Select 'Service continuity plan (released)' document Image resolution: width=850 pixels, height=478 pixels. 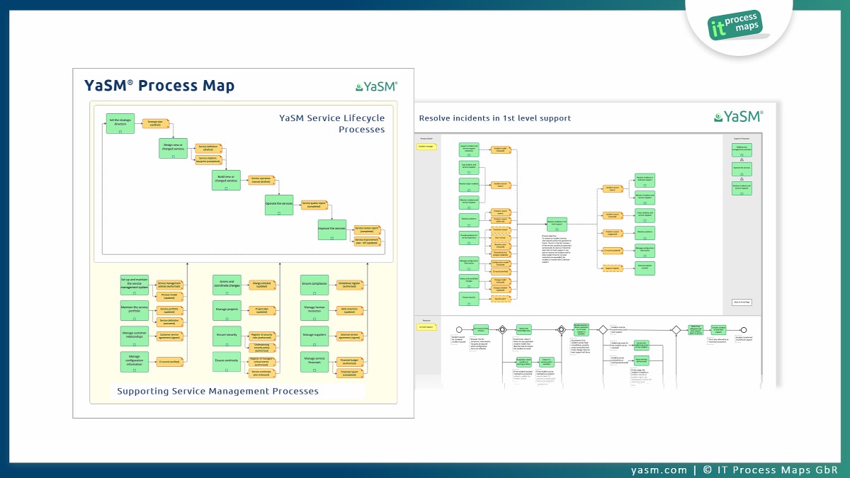[263, 373]
